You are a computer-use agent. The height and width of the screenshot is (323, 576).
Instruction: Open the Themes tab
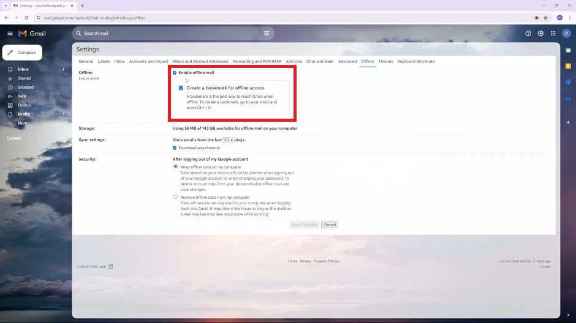point(385,62)
